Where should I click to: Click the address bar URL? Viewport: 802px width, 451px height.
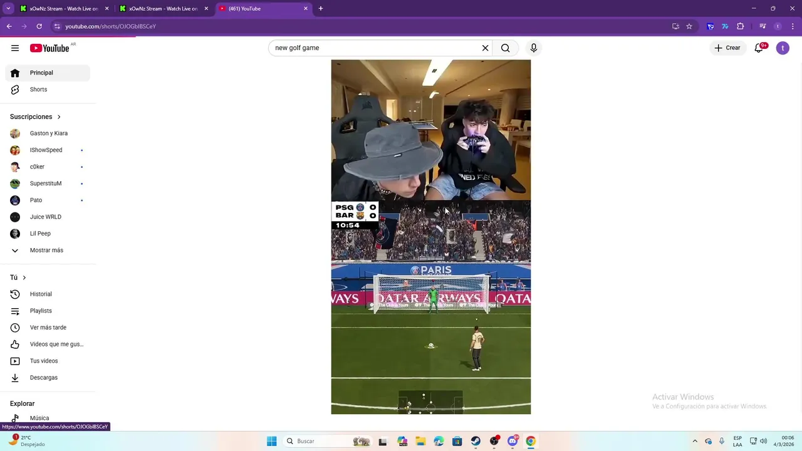[x=110, y=26]
